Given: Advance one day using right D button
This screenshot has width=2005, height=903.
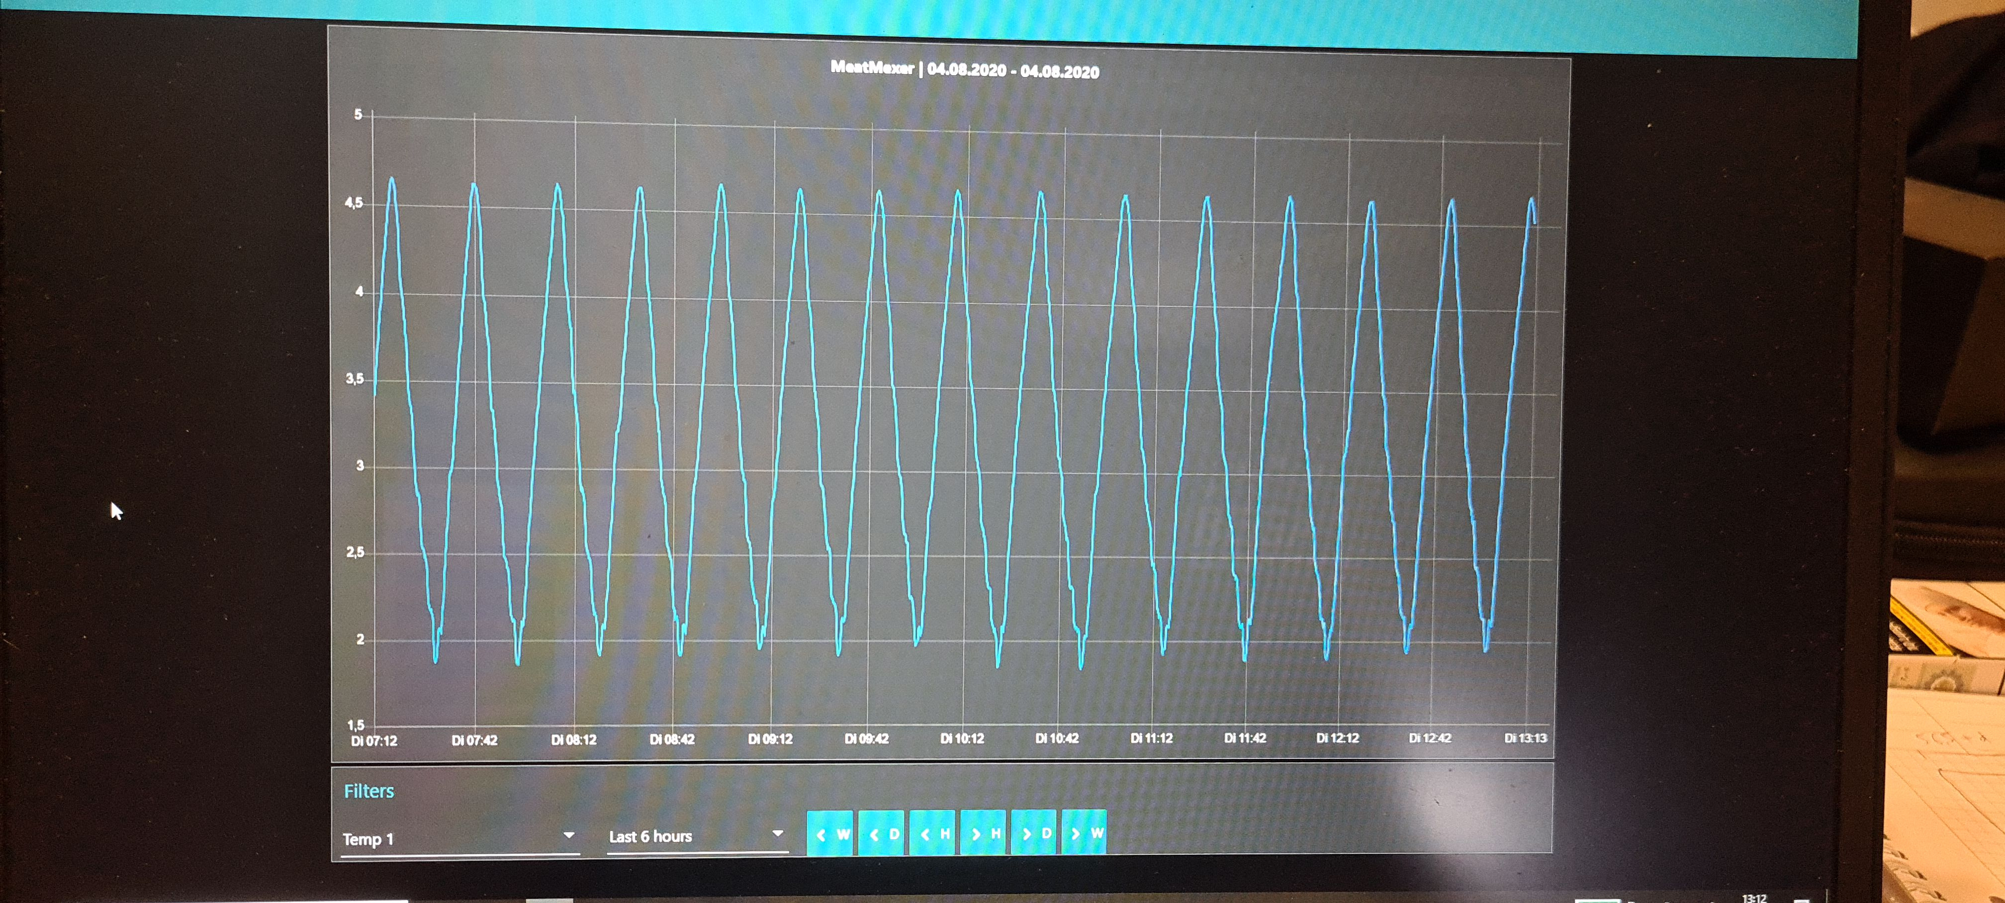Looking at the screenshot, I should click(x=1034, y=833).
